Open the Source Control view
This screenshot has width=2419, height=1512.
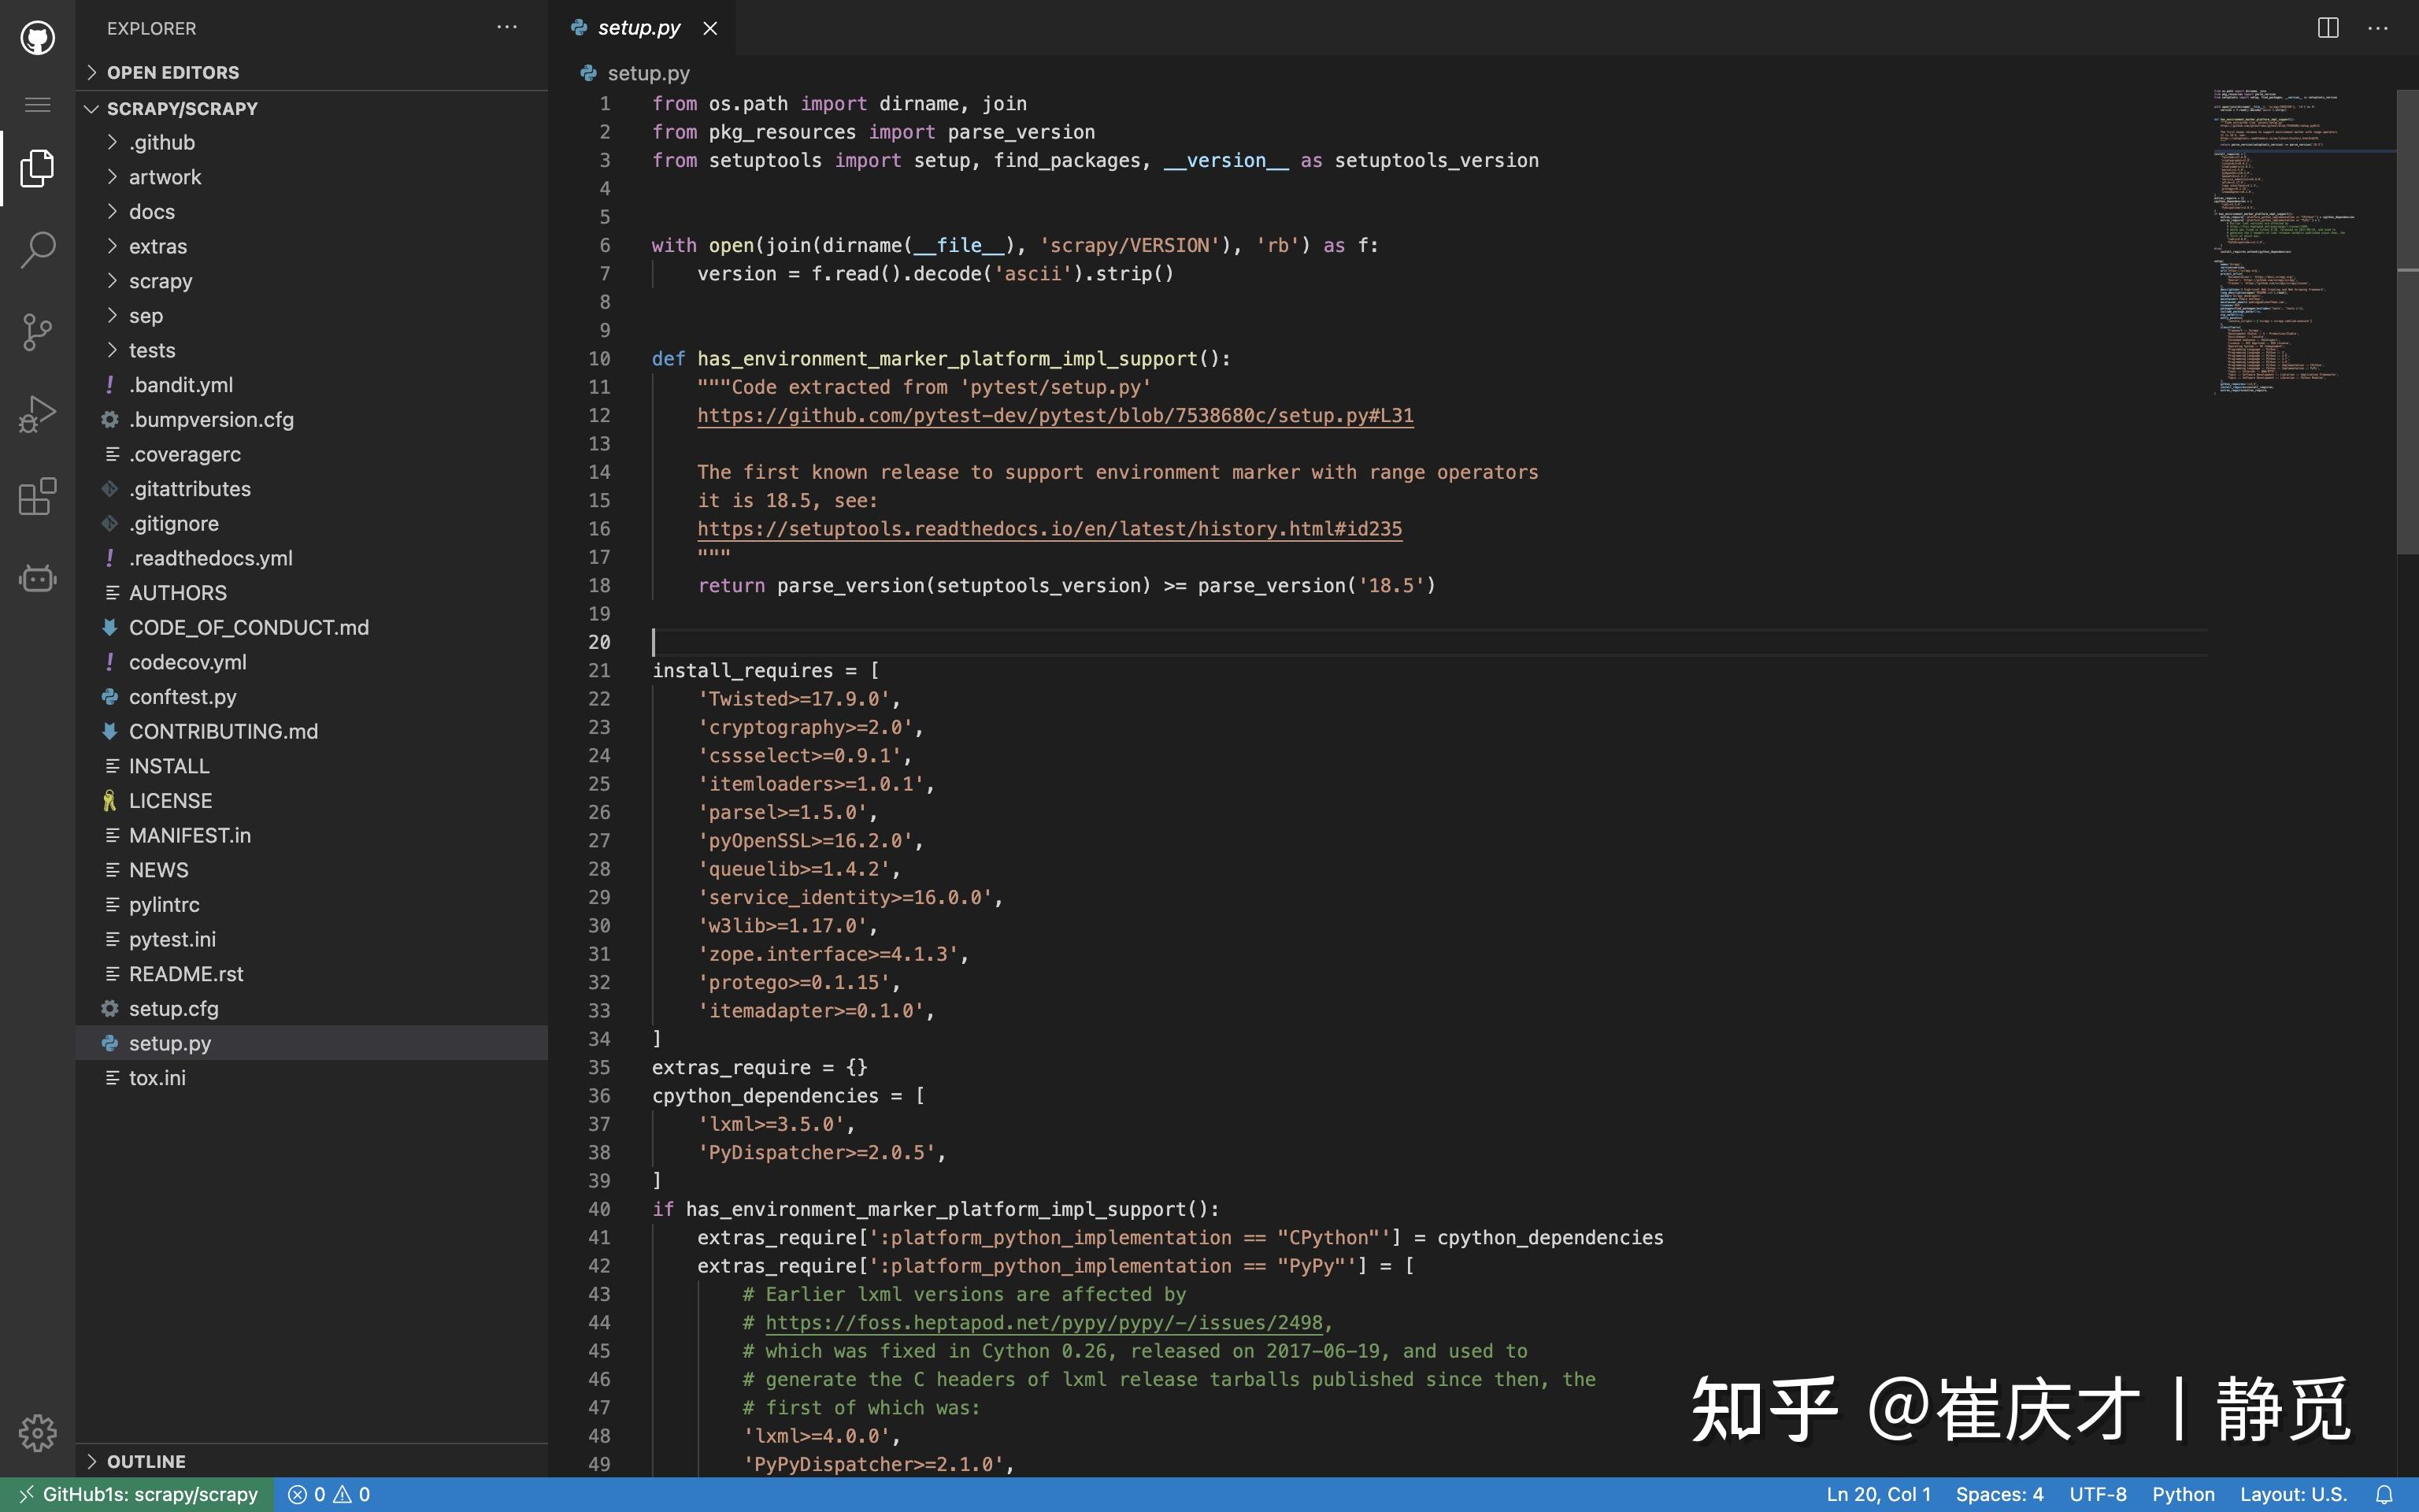click(x=37, y=331)
